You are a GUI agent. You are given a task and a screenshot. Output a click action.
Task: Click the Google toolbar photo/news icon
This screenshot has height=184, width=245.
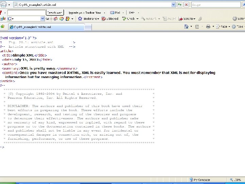click(55, 19)
